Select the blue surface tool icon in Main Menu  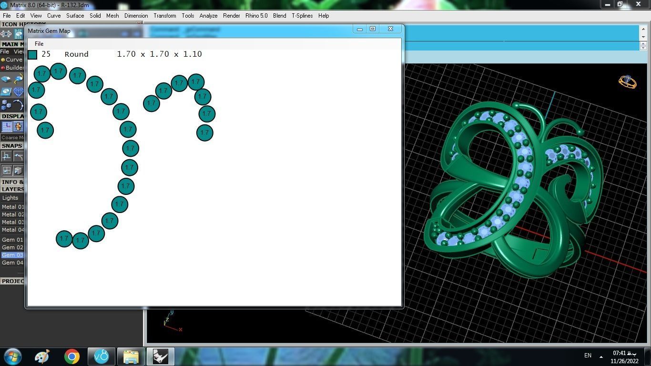pyautogui.click(x=6, y=79)
